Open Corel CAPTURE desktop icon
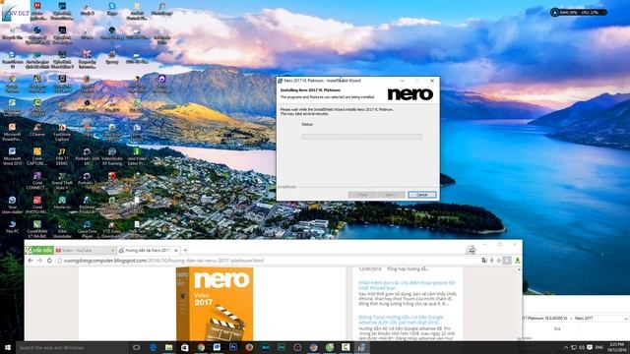Screen dimensions: 630x354 (x=37, y=156)
